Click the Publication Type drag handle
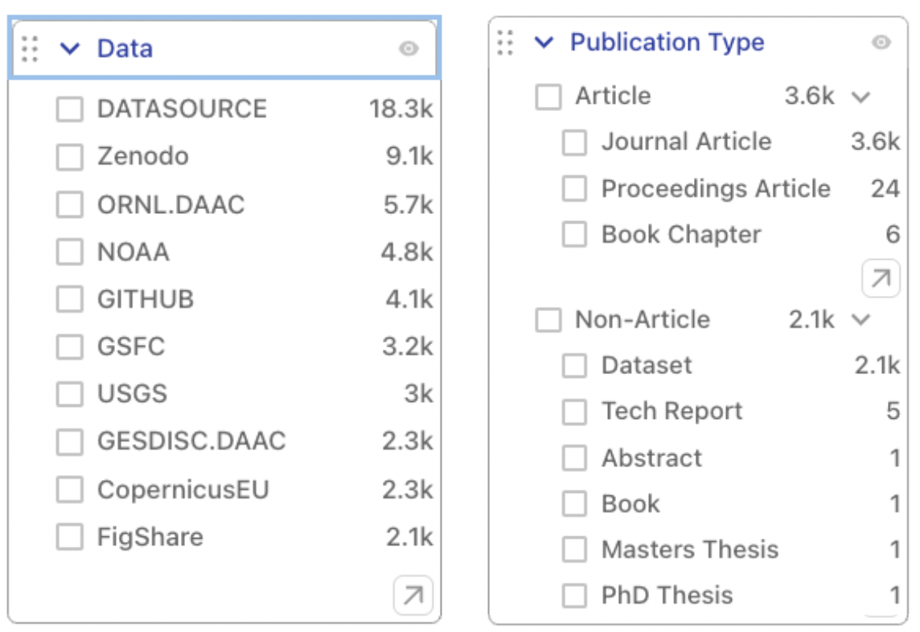Viewport: 920px width, 632px height. click(x=505, y=43)
